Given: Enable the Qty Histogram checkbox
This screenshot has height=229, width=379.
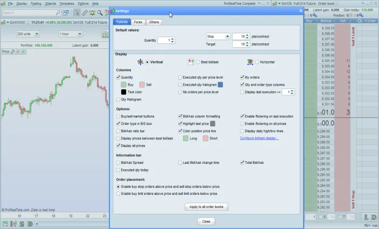Looking at the screenshot, I should [119, 100].
